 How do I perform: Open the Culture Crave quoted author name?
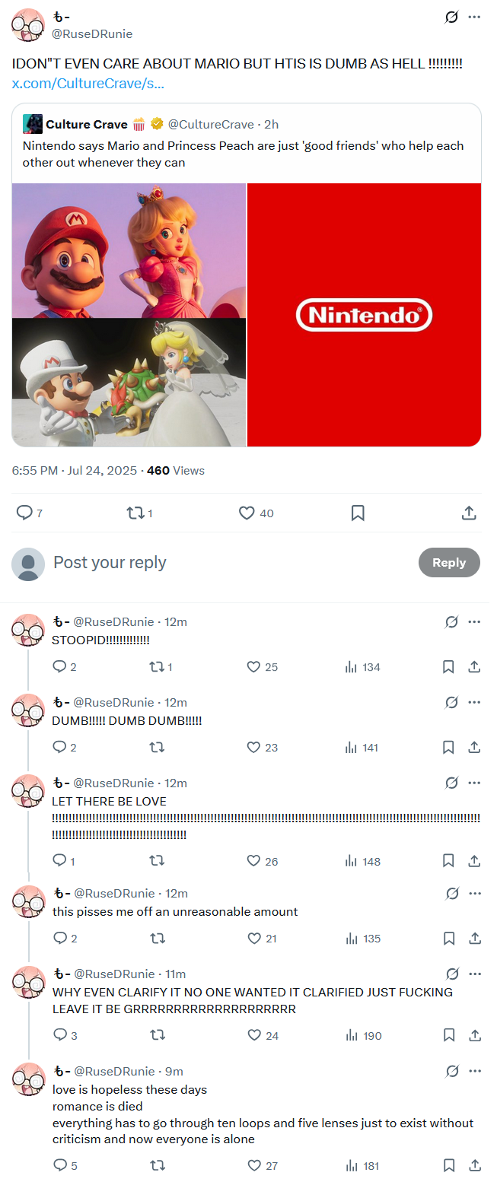[x=87, y=124]
